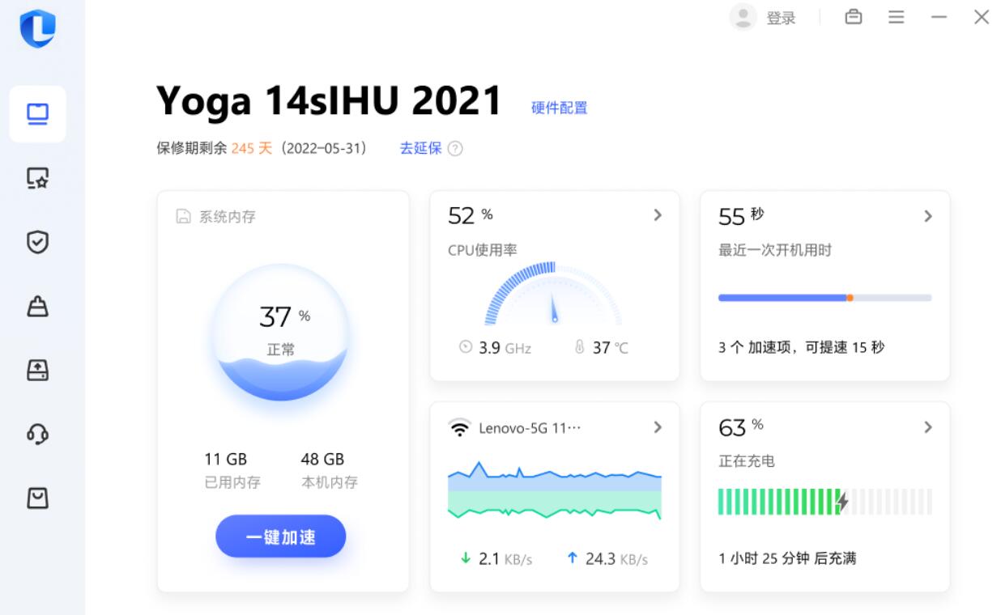The height and width of the screenshot is (615, 1001).
Task: Click the 登录 login text
Action: click(781, 18)
